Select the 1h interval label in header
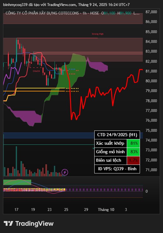This screenshot has width=163, height=233. tap(84, 13)
